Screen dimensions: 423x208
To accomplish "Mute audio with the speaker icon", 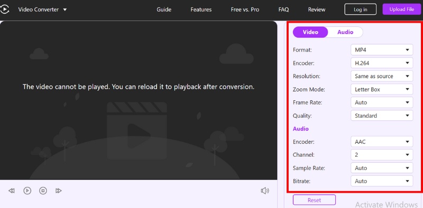I will tap(265, 191).
